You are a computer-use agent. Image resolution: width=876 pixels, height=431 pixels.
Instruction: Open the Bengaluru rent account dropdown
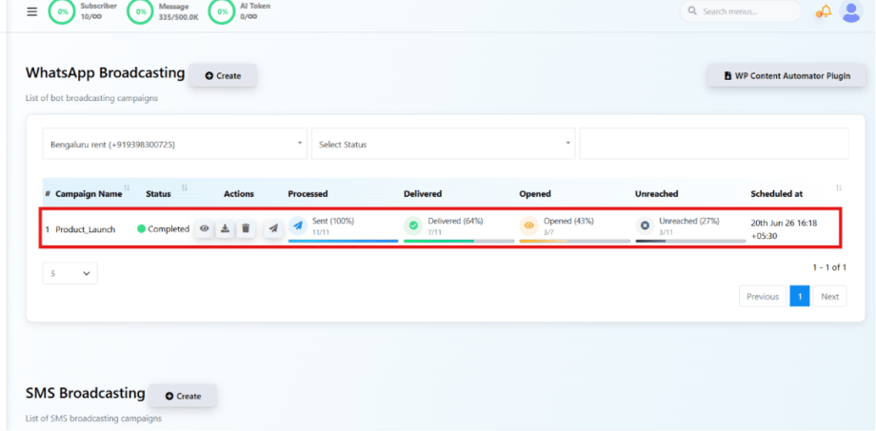(175, 144)
